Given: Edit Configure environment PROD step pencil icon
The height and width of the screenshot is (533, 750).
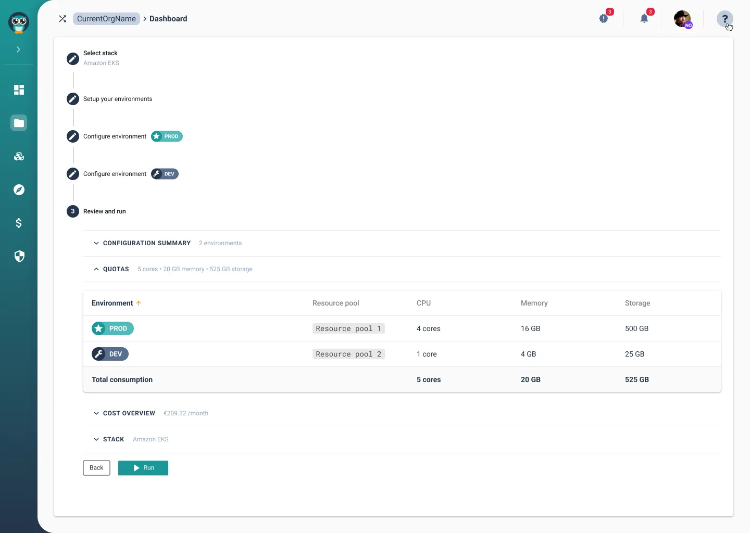Looking at the screenshot, I should [73, 136].
